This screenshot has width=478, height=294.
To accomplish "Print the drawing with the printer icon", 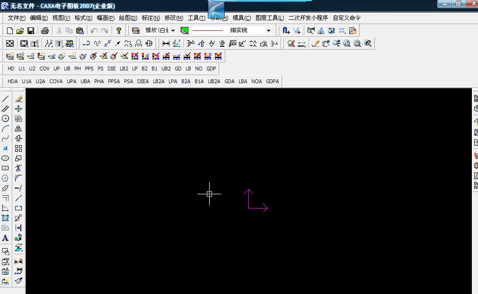I will [45, 30].
